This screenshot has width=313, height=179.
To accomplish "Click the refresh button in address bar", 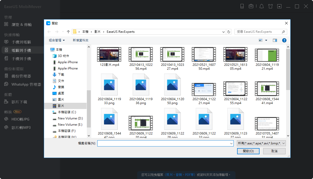I will (x=229, y=32).
